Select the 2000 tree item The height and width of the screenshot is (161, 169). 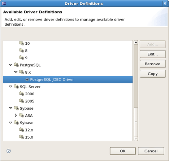pos(30,94)
